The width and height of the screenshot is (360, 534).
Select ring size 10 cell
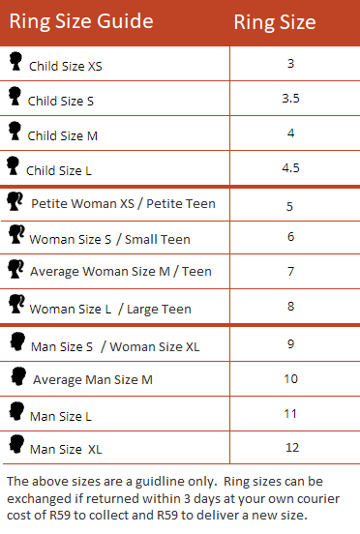coord(290,378)
